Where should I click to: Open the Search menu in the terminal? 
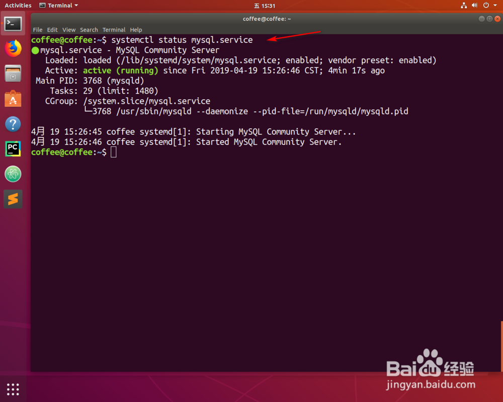point(89,30)
